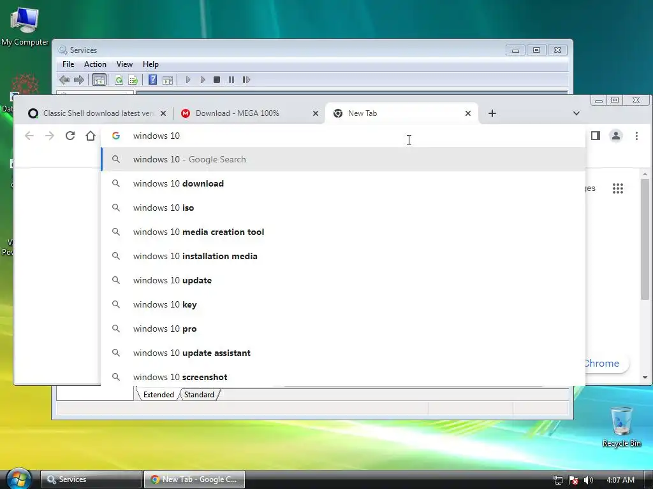This screenshot has width=653, height=489.
Task: Toggle Show/Hide Console Tree icon in Services
Action: [99, 80]
